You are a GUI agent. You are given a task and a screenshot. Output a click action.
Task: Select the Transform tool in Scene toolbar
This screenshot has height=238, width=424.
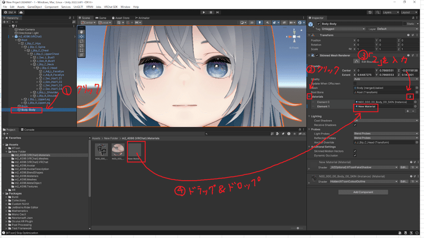click(82, 55)
